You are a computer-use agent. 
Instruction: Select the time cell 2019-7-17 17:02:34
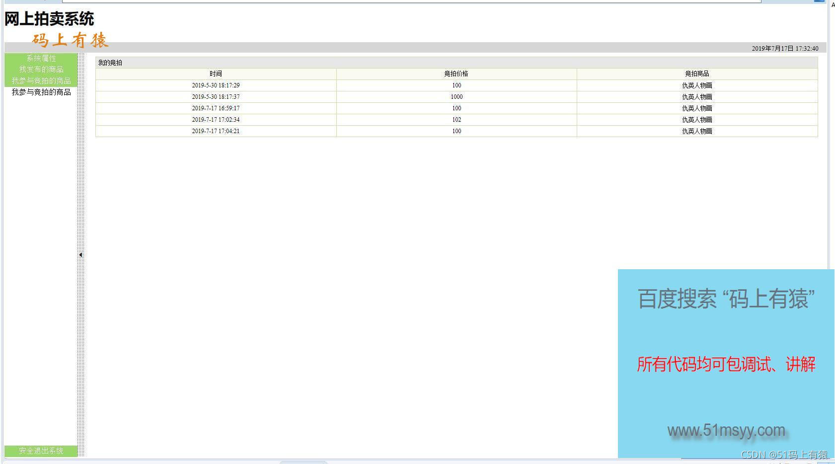(x=216, y=120)
